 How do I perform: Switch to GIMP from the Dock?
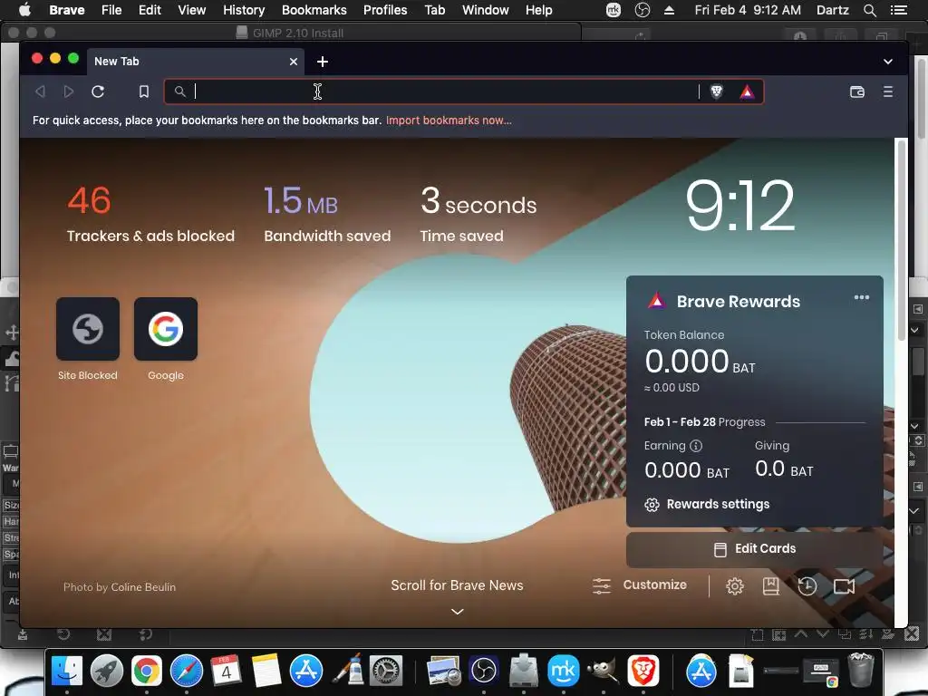(x=603, y=671)
